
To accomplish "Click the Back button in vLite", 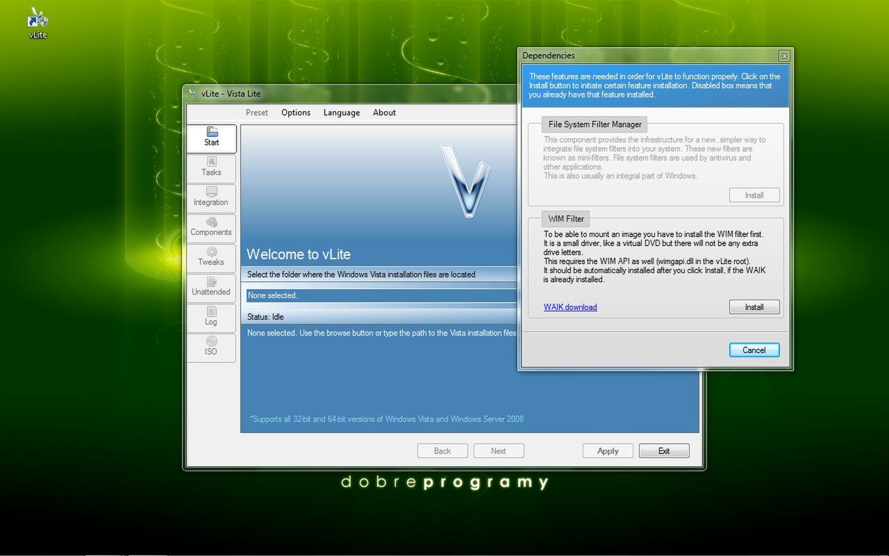I will 442,451.
